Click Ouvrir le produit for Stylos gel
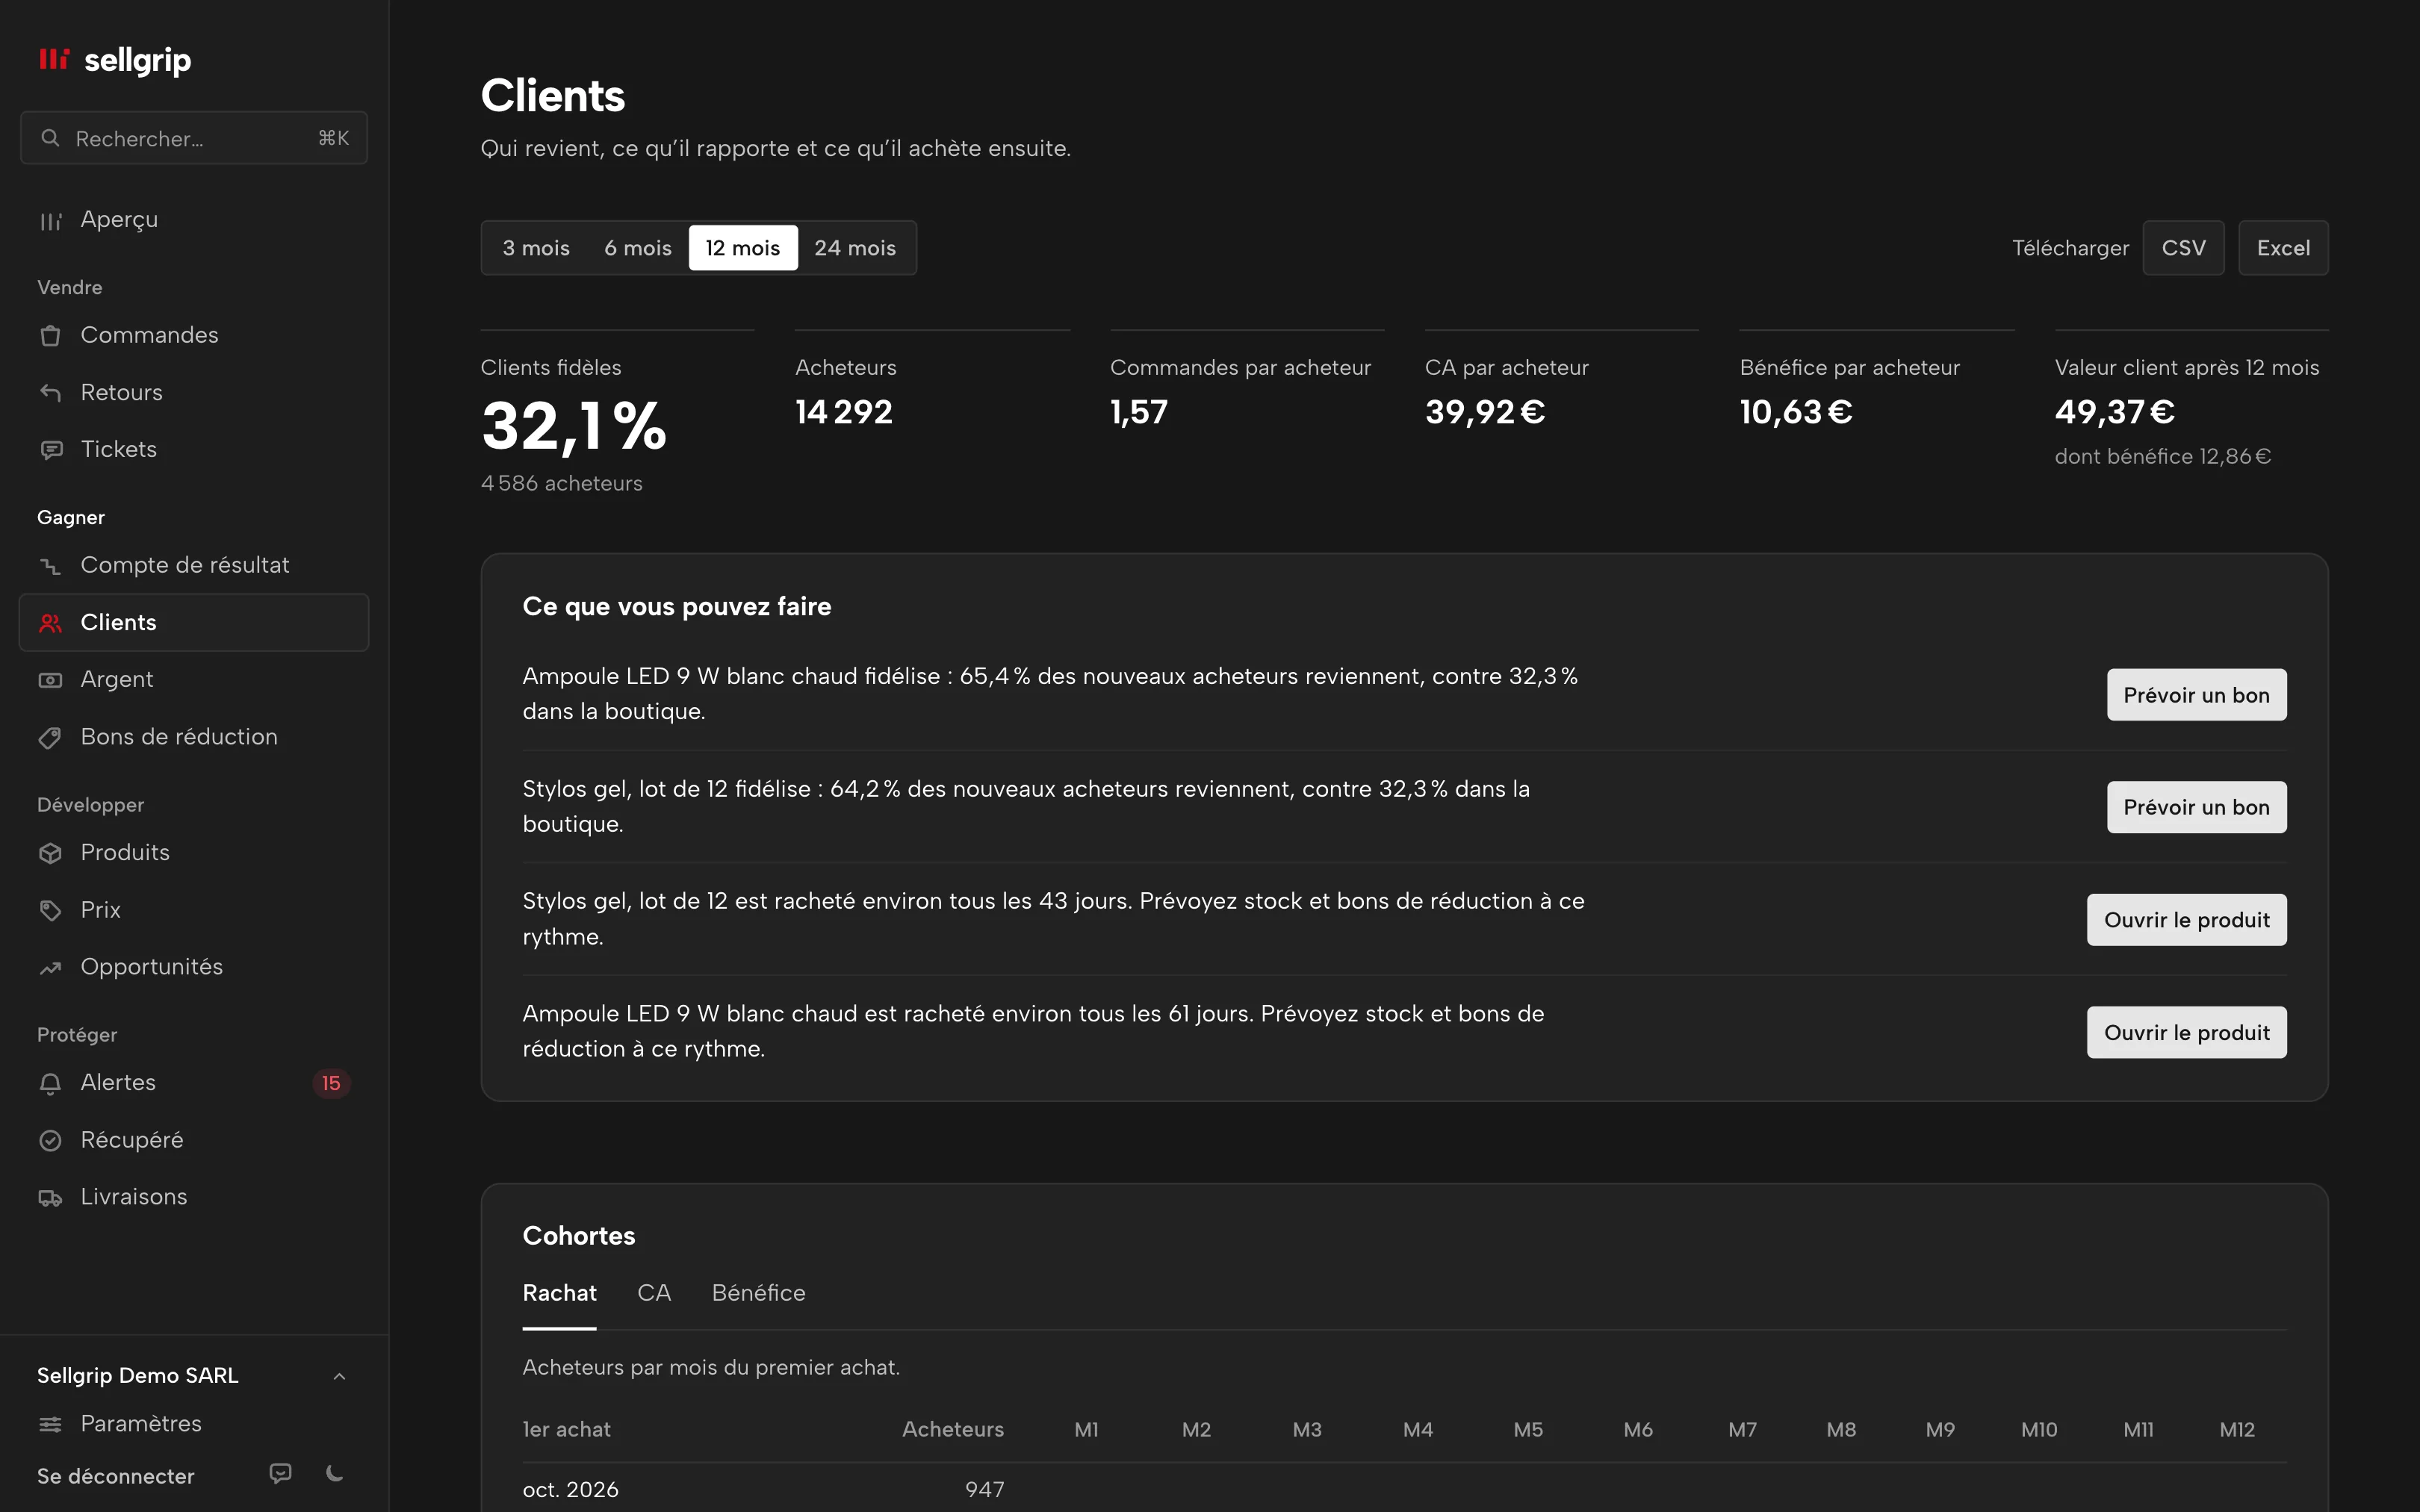The height and width of the screenshot is (1512, 2420). [x=2186, y=920]
